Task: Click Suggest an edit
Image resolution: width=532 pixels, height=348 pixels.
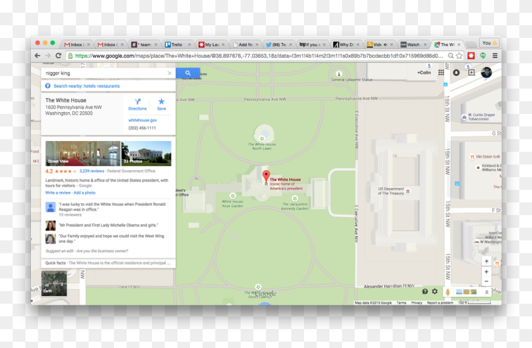Action: (60, 251)
